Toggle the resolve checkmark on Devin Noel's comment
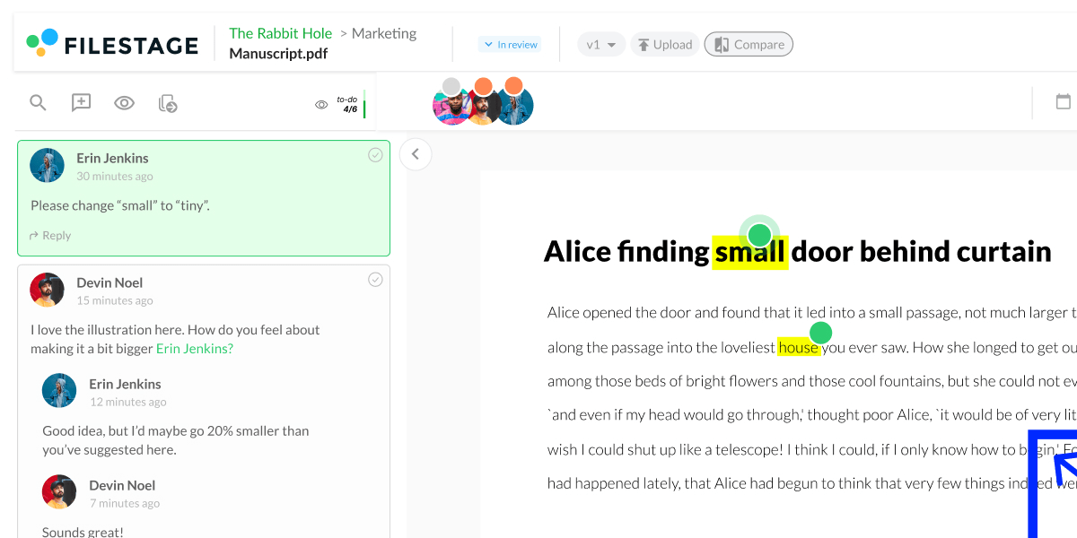 [x=375, y=279]
